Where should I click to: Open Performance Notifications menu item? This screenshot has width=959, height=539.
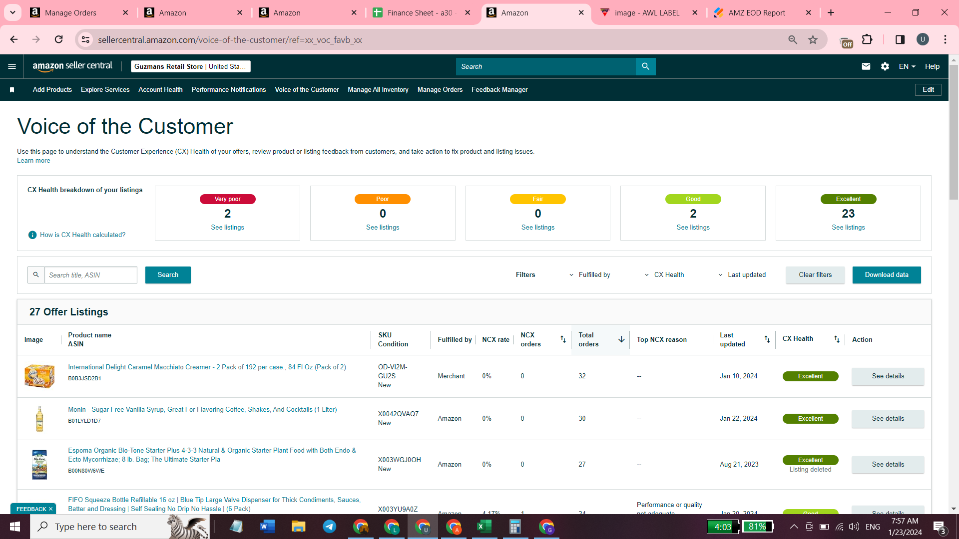[x=229, y=90]
